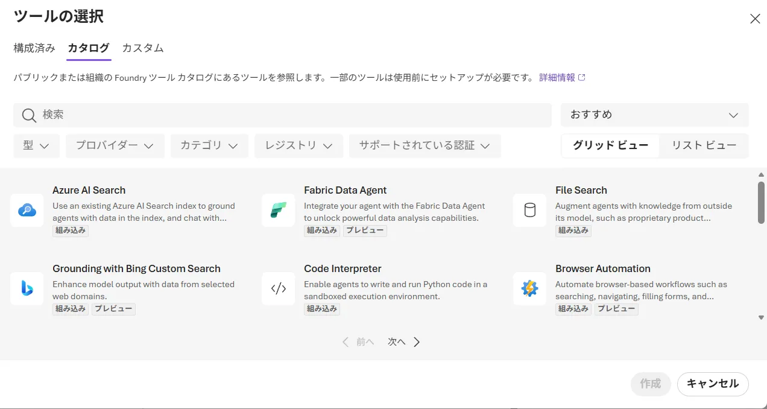Click the File Search database icon

[x=529, y=210]
